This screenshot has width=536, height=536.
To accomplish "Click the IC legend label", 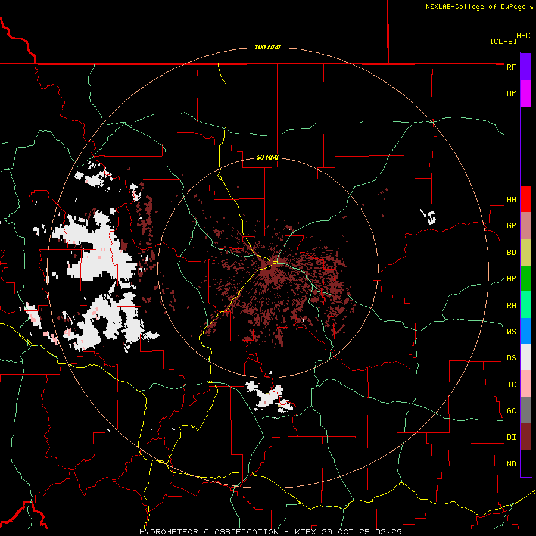I will click(x=511, y=385).
